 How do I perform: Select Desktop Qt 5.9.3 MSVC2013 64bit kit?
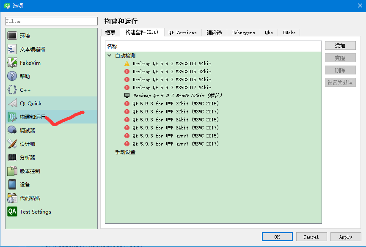pyautogui.click(x=172, y=63)
